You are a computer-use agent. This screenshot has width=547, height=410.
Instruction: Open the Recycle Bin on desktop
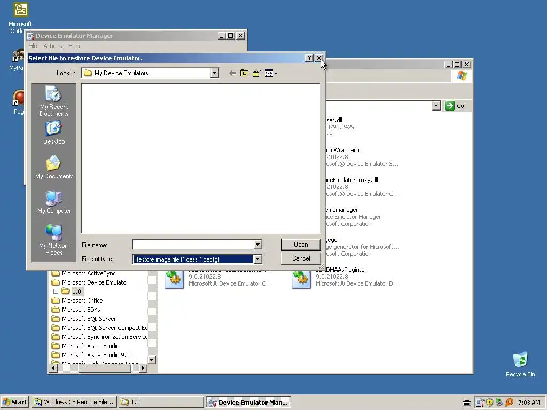point(520,364)
